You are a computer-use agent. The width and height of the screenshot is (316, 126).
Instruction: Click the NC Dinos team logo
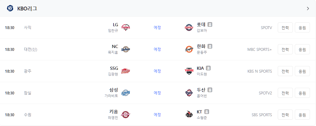126,49
